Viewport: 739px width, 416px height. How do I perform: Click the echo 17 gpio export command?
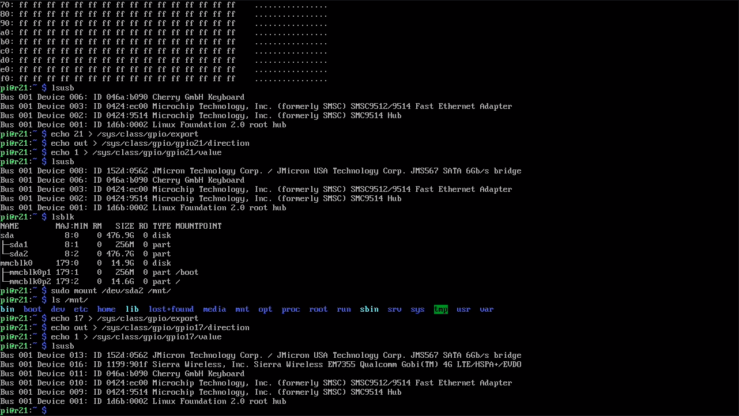click(125, 319)
